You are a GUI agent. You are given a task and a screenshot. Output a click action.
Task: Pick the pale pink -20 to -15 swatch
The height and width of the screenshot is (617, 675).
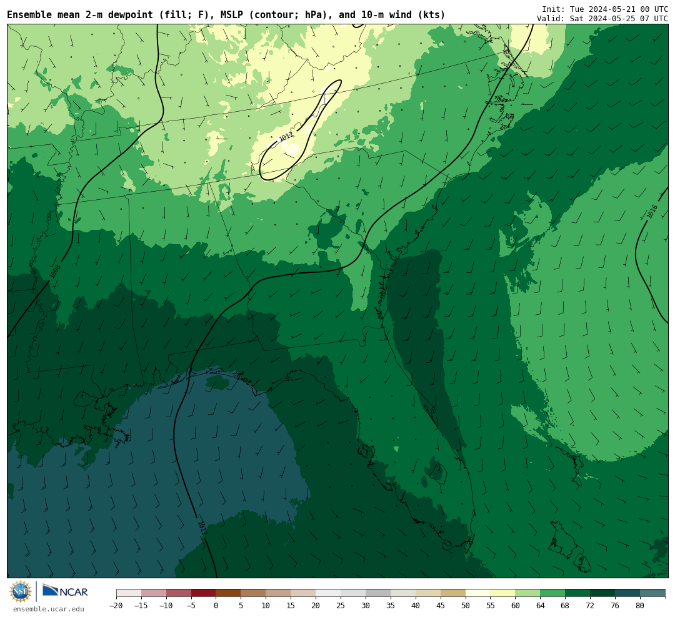[x=129, y=593]
